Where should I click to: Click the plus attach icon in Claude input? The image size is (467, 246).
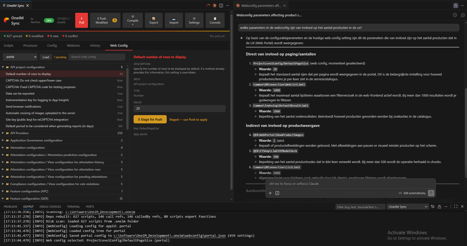(x=270, y=193)
